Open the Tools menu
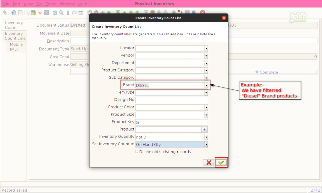 [51, 4]
